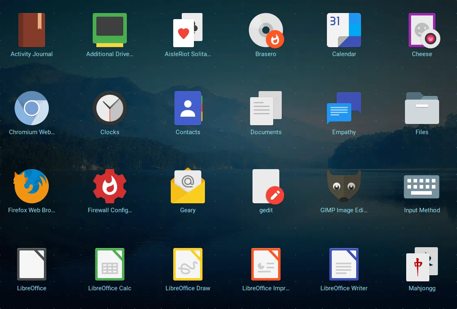Launch the Geary email client
Viewport: 457px width, 309px height.
188,186
